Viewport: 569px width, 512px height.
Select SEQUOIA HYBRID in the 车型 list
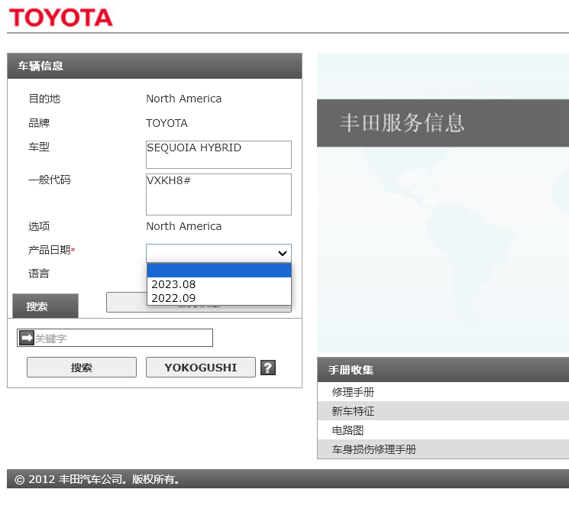tap(194, 148)
